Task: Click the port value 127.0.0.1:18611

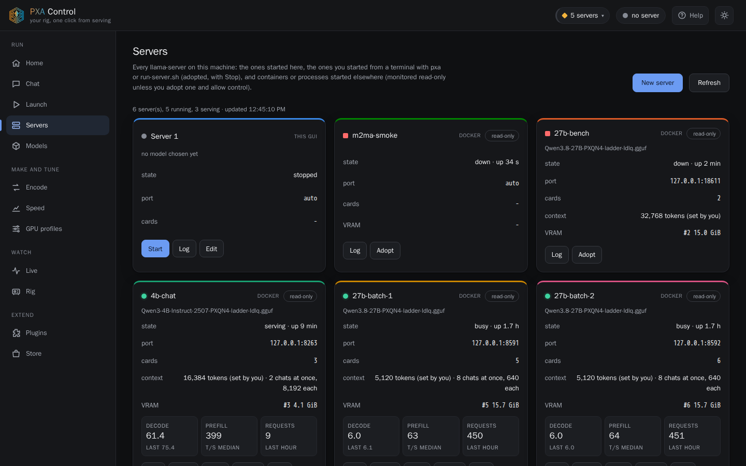Action: tap(695, 181)
